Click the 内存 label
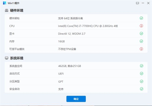This screenshot has width=152, height=106. [12, 42]
